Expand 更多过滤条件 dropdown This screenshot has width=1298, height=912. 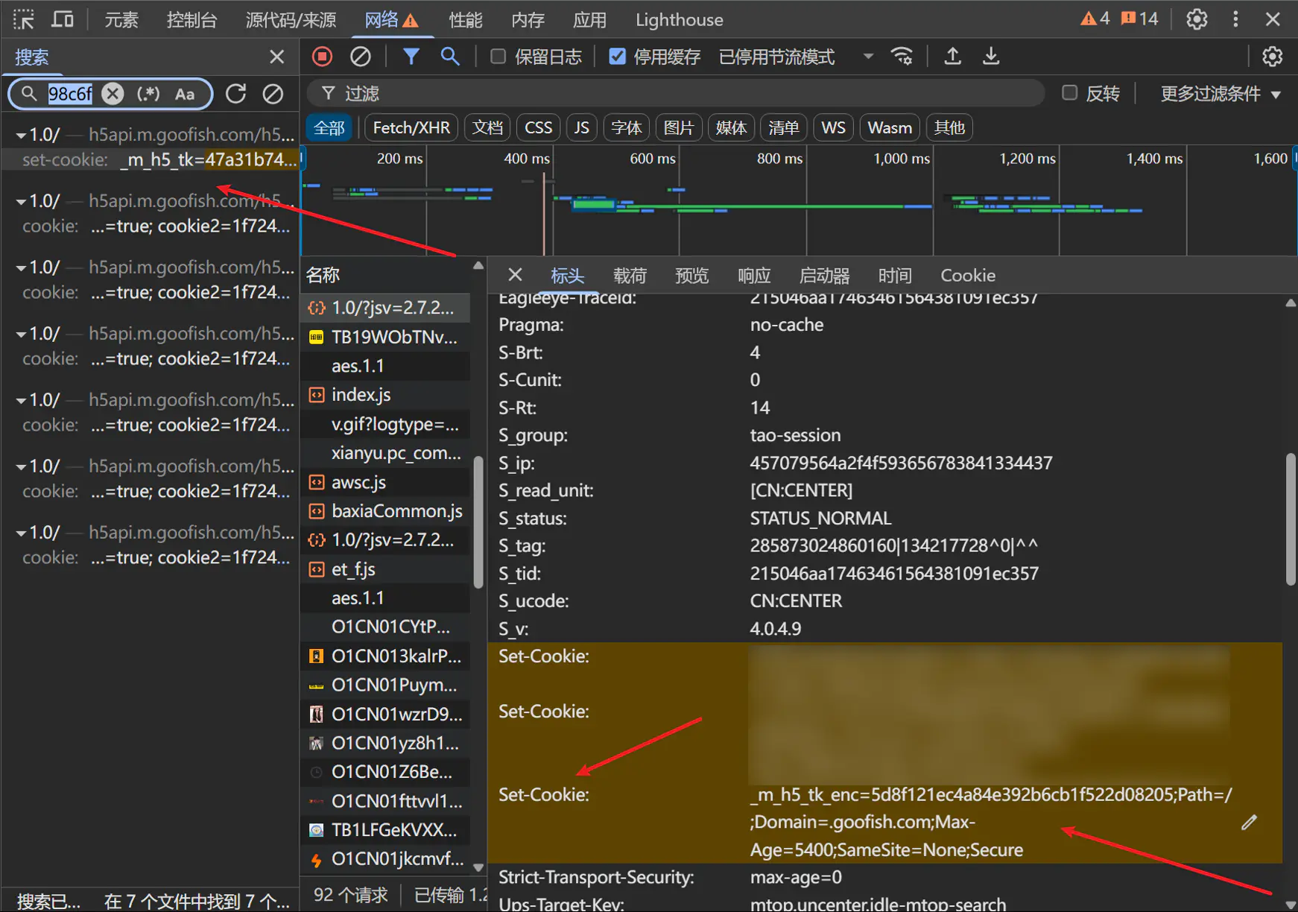point(1220,94)
